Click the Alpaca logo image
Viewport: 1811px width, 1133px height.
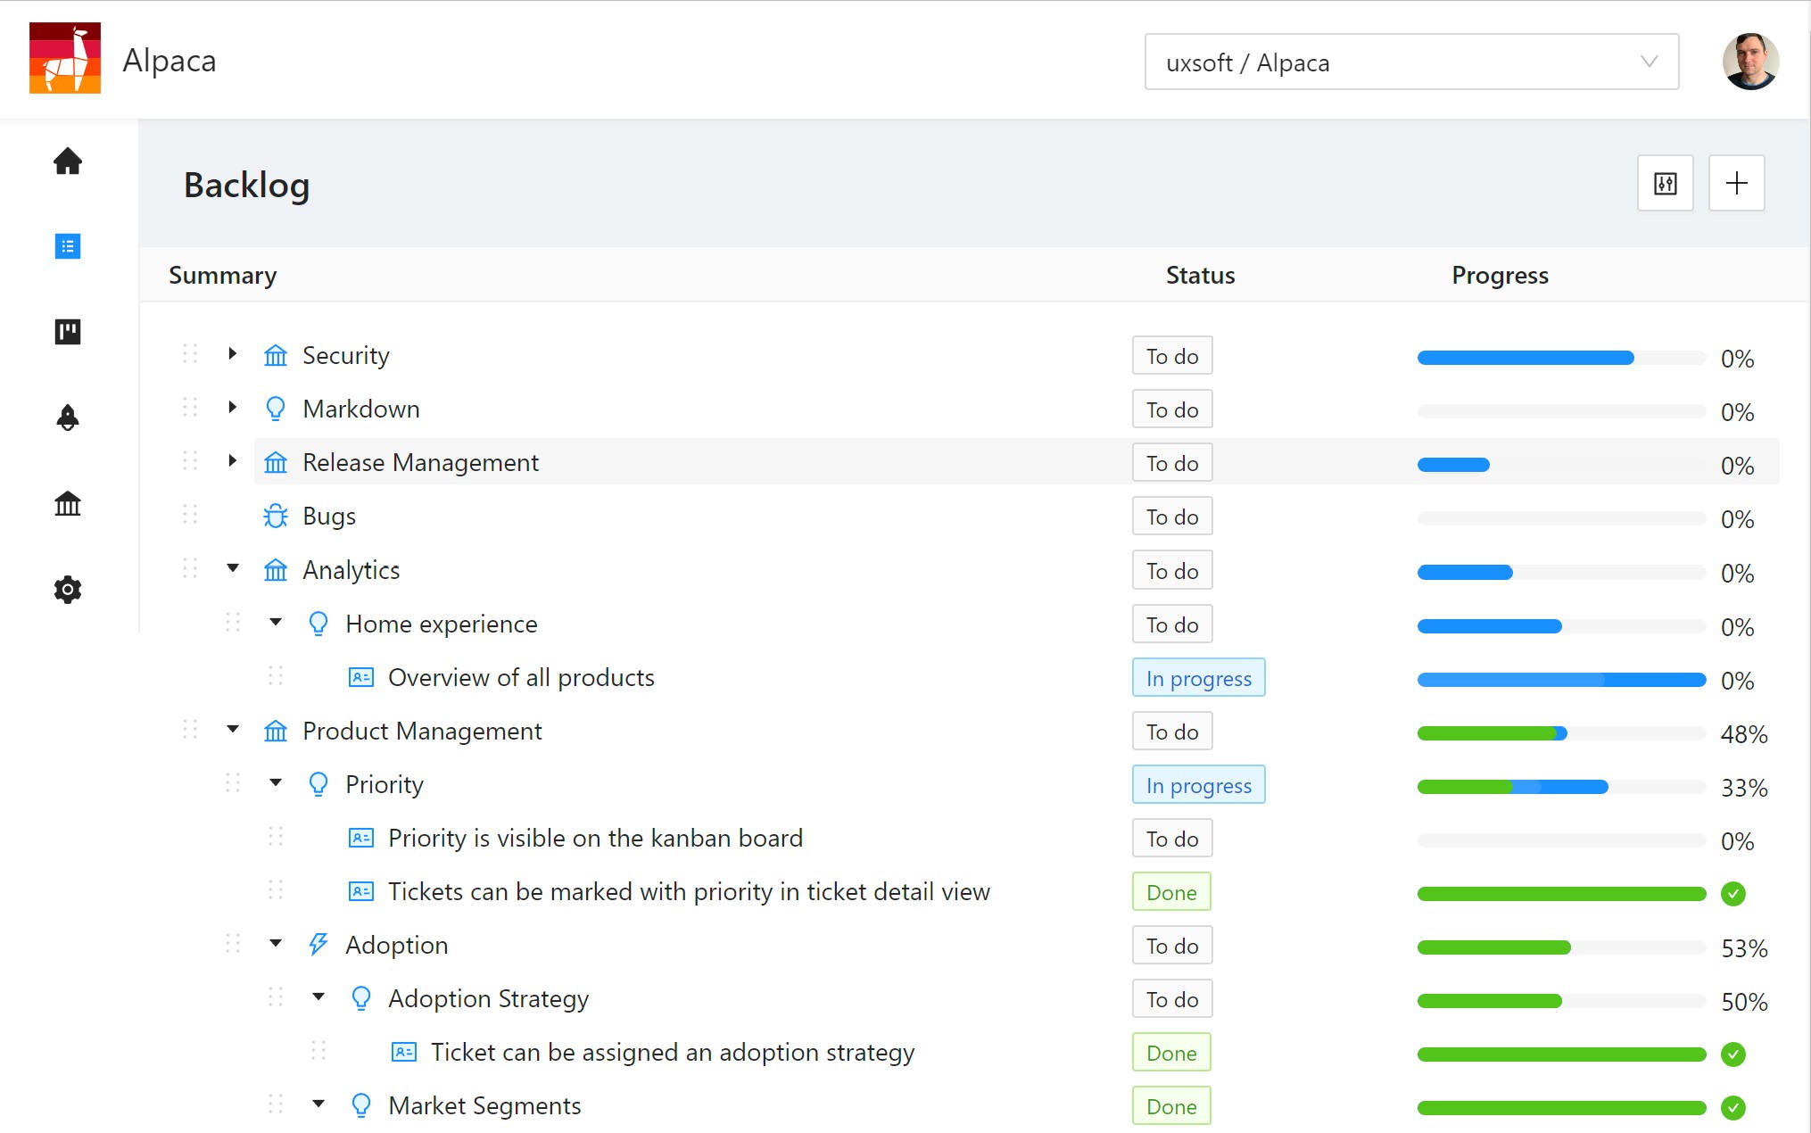point(65,58)
